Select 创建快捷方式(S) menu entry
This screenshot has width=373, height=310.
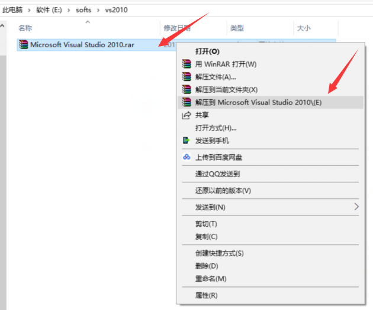tap(270, 253)
